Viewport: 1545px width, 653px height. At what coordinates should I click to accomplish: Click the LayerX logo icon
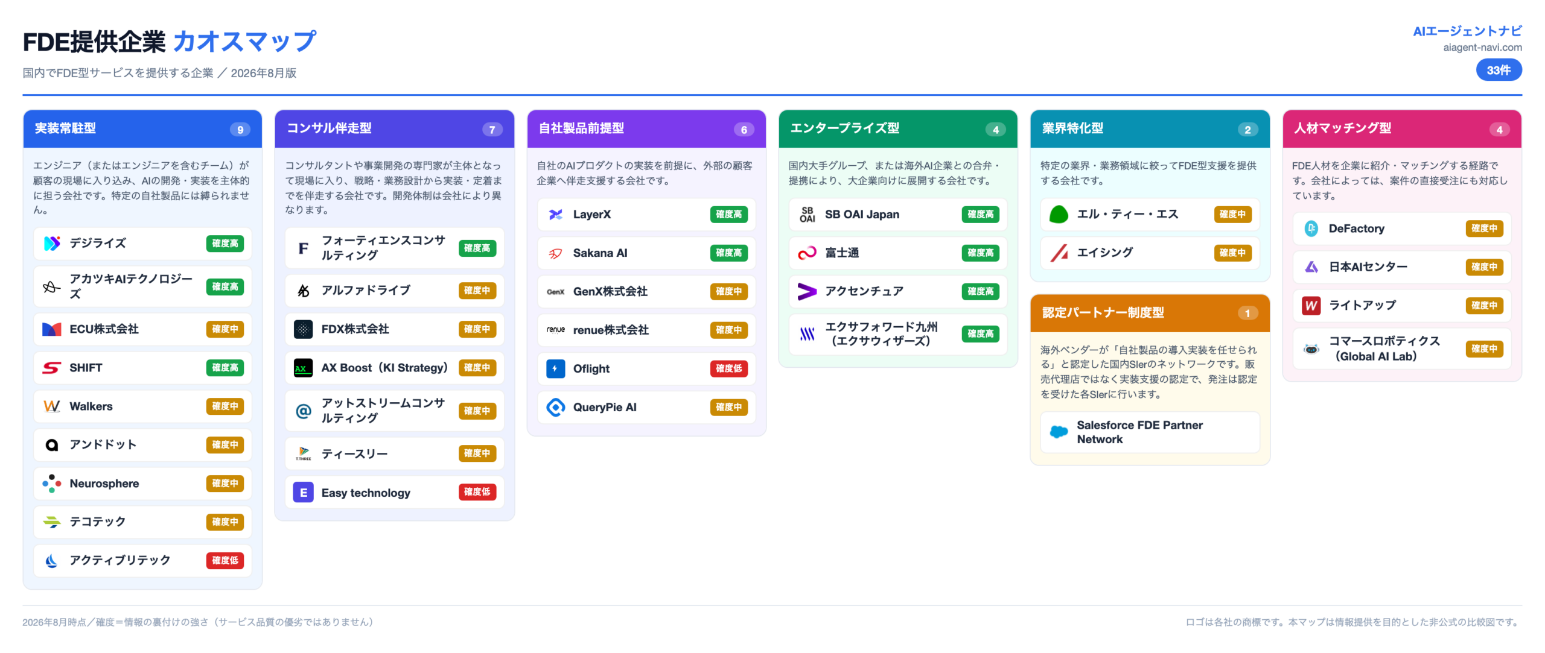(x=556, y=215)
